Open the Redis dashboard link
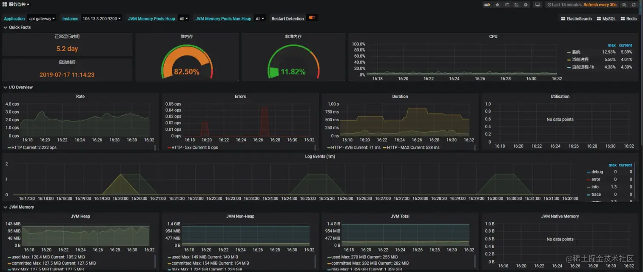This screenshot has width=643, height=272. (629, 19)
